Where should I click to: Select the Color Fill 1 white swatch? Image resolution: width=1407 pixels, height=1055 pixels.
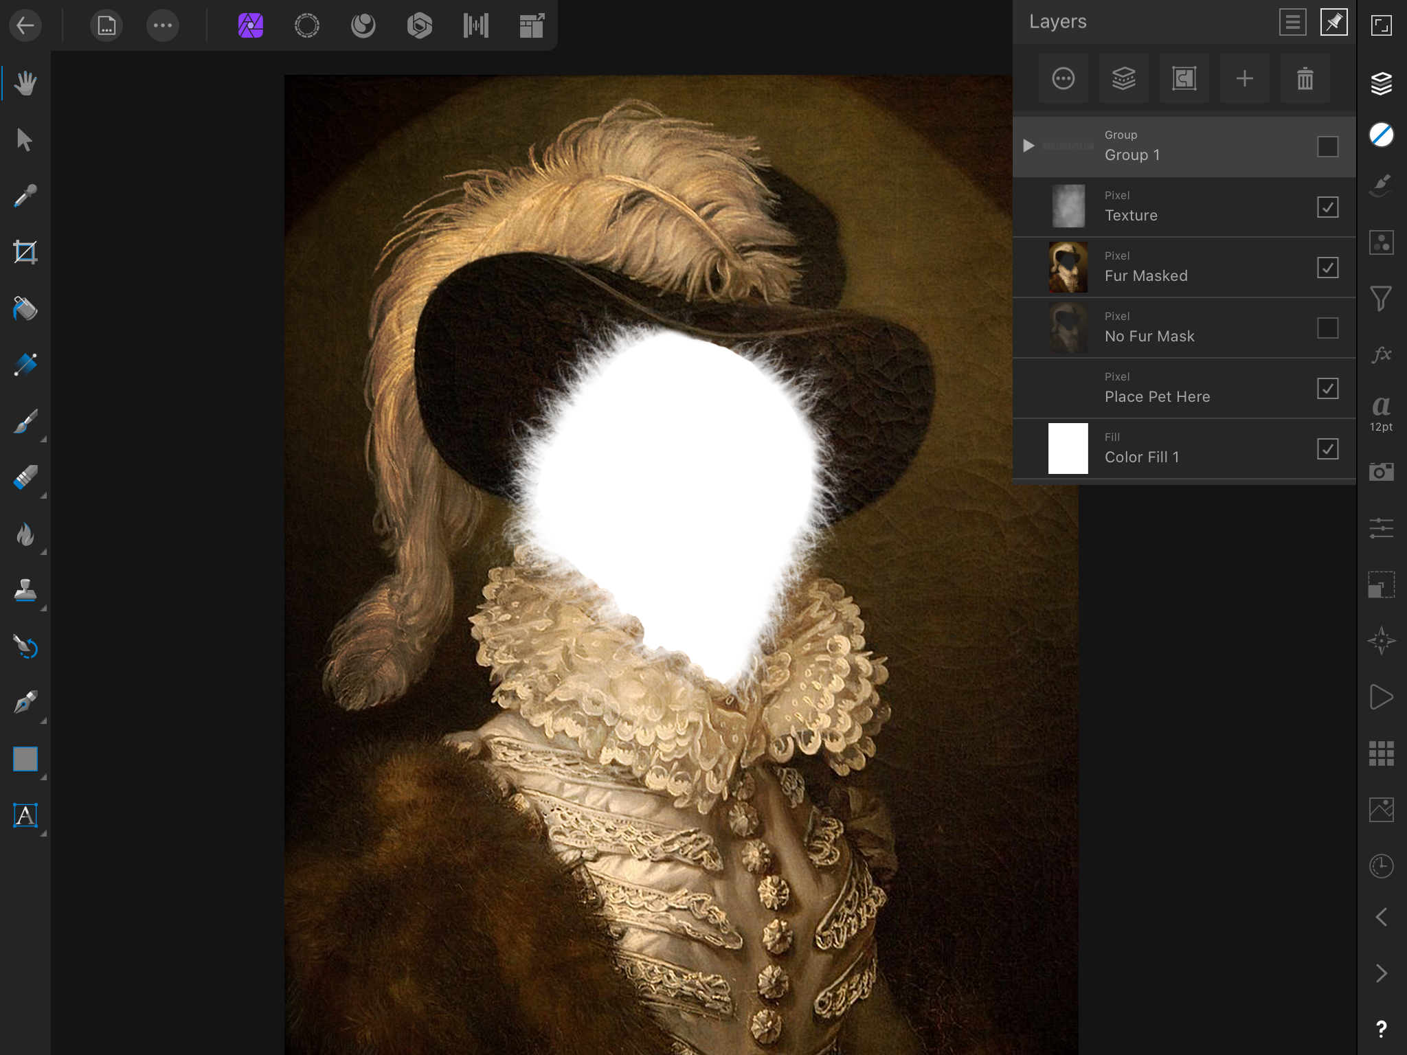pyautogui.click(x=1068, y=449)
